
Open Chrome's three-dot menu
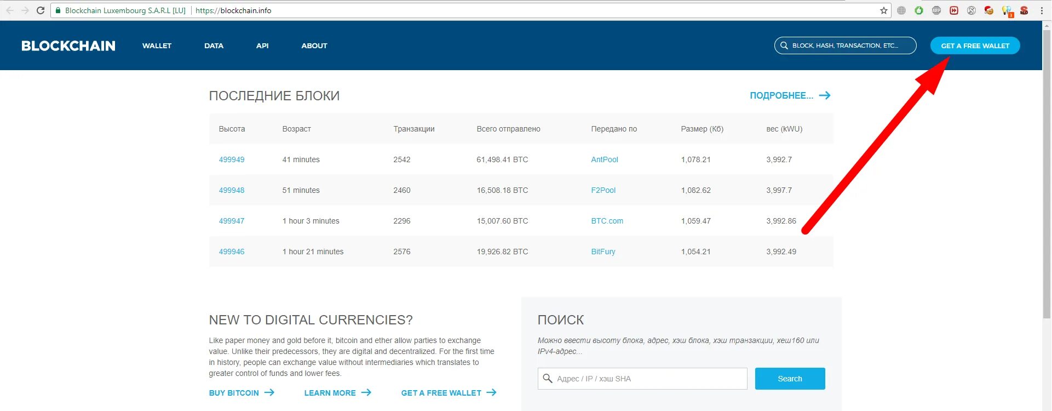[1042, 10]
